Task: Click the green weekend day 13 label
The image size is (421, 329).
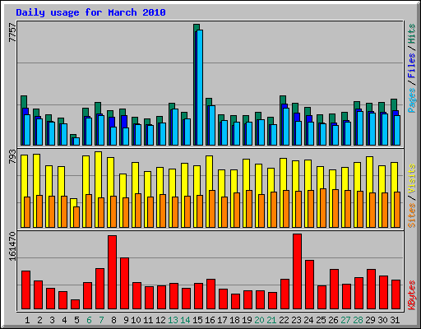Action: coord(173,320)
